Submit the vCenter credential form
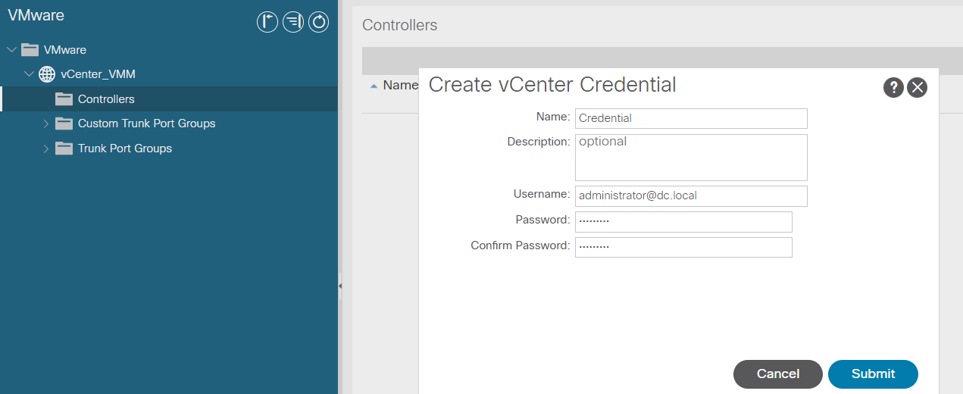This screenshot has height=394, width=963. pyautogui.click(x=873, y=374)
